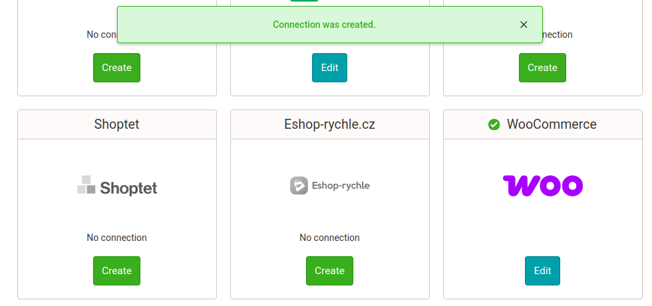Click 'No connection' text under Eshop-rychle logo
This screenshot has height=306, width=652.
(x=330, y=238)
